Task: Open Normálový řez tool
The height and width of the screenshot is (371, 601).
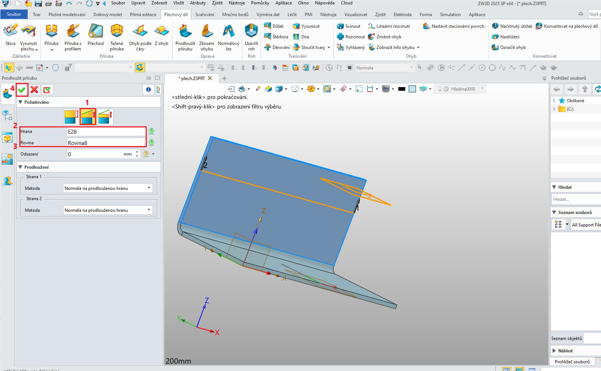Action: click(228, 37)
